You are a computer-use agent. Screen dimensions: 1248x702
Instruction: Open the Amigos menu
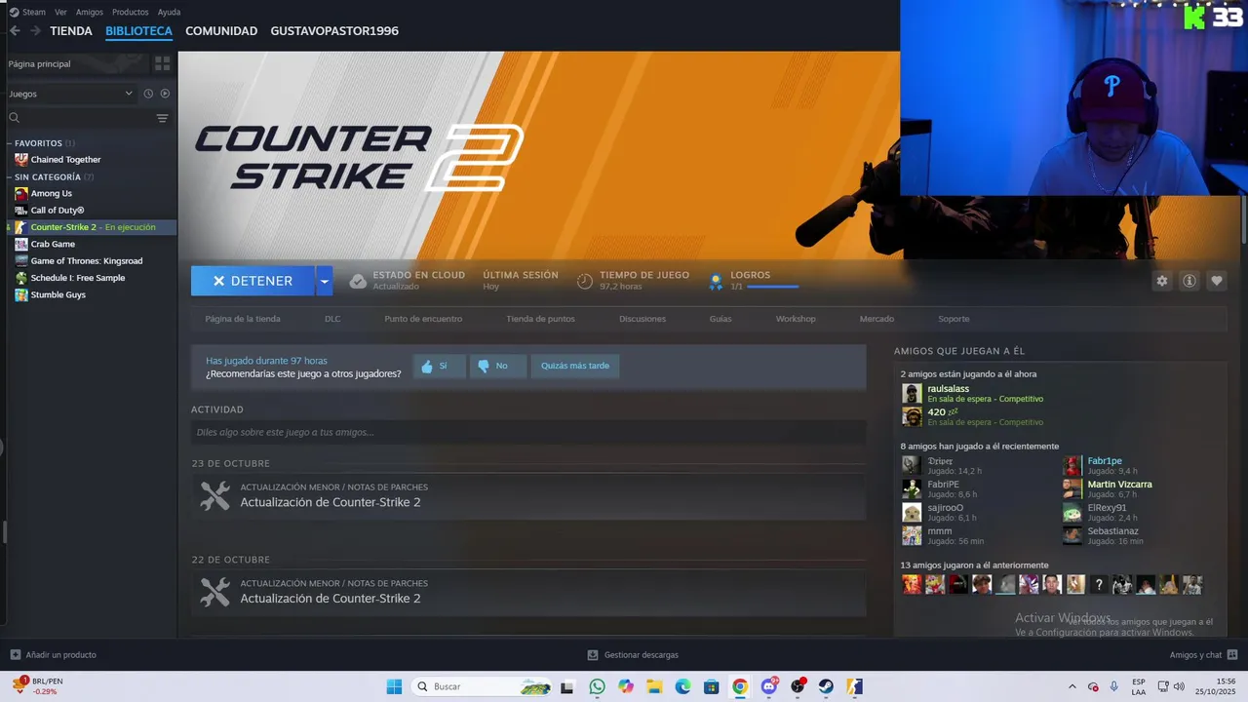[90, 12]
